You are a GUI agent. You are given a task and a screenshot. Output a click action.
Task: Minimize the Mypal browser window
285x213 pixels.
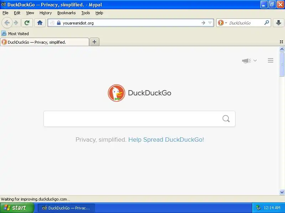[264, 5]
